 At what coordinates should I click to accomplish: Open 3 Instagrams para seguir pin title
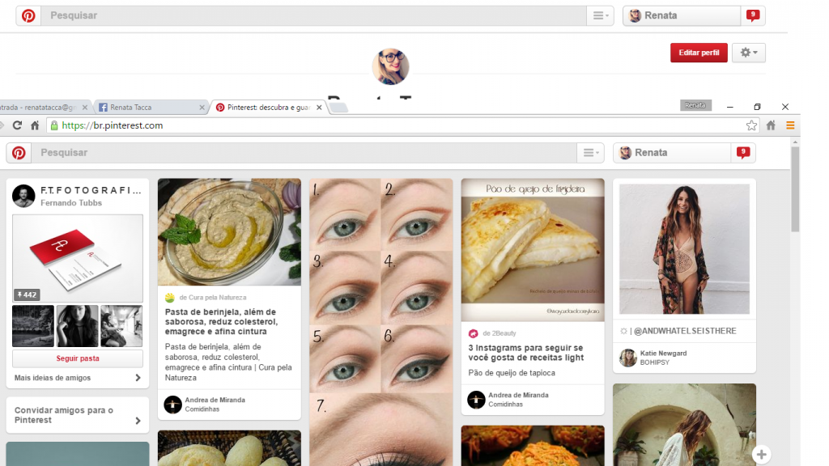click(x=526, y=353)
